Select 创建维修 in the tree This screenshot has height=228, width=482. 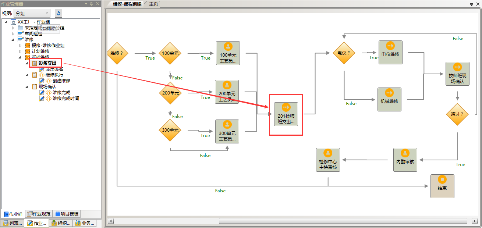61,81
